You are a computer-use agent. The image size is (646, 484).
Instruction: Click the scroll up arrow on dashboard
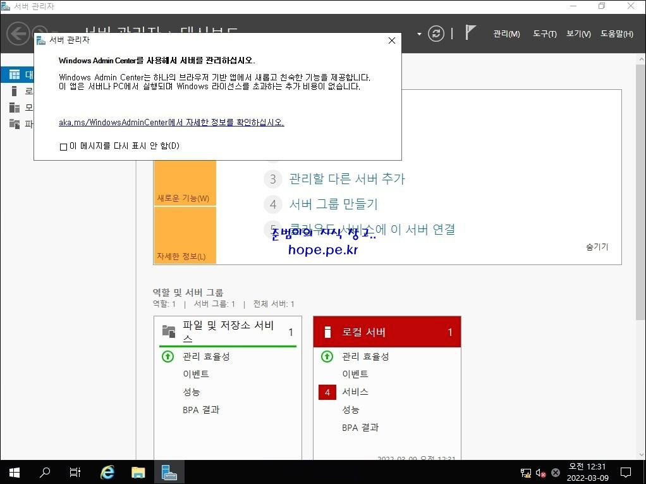point(641,59)
